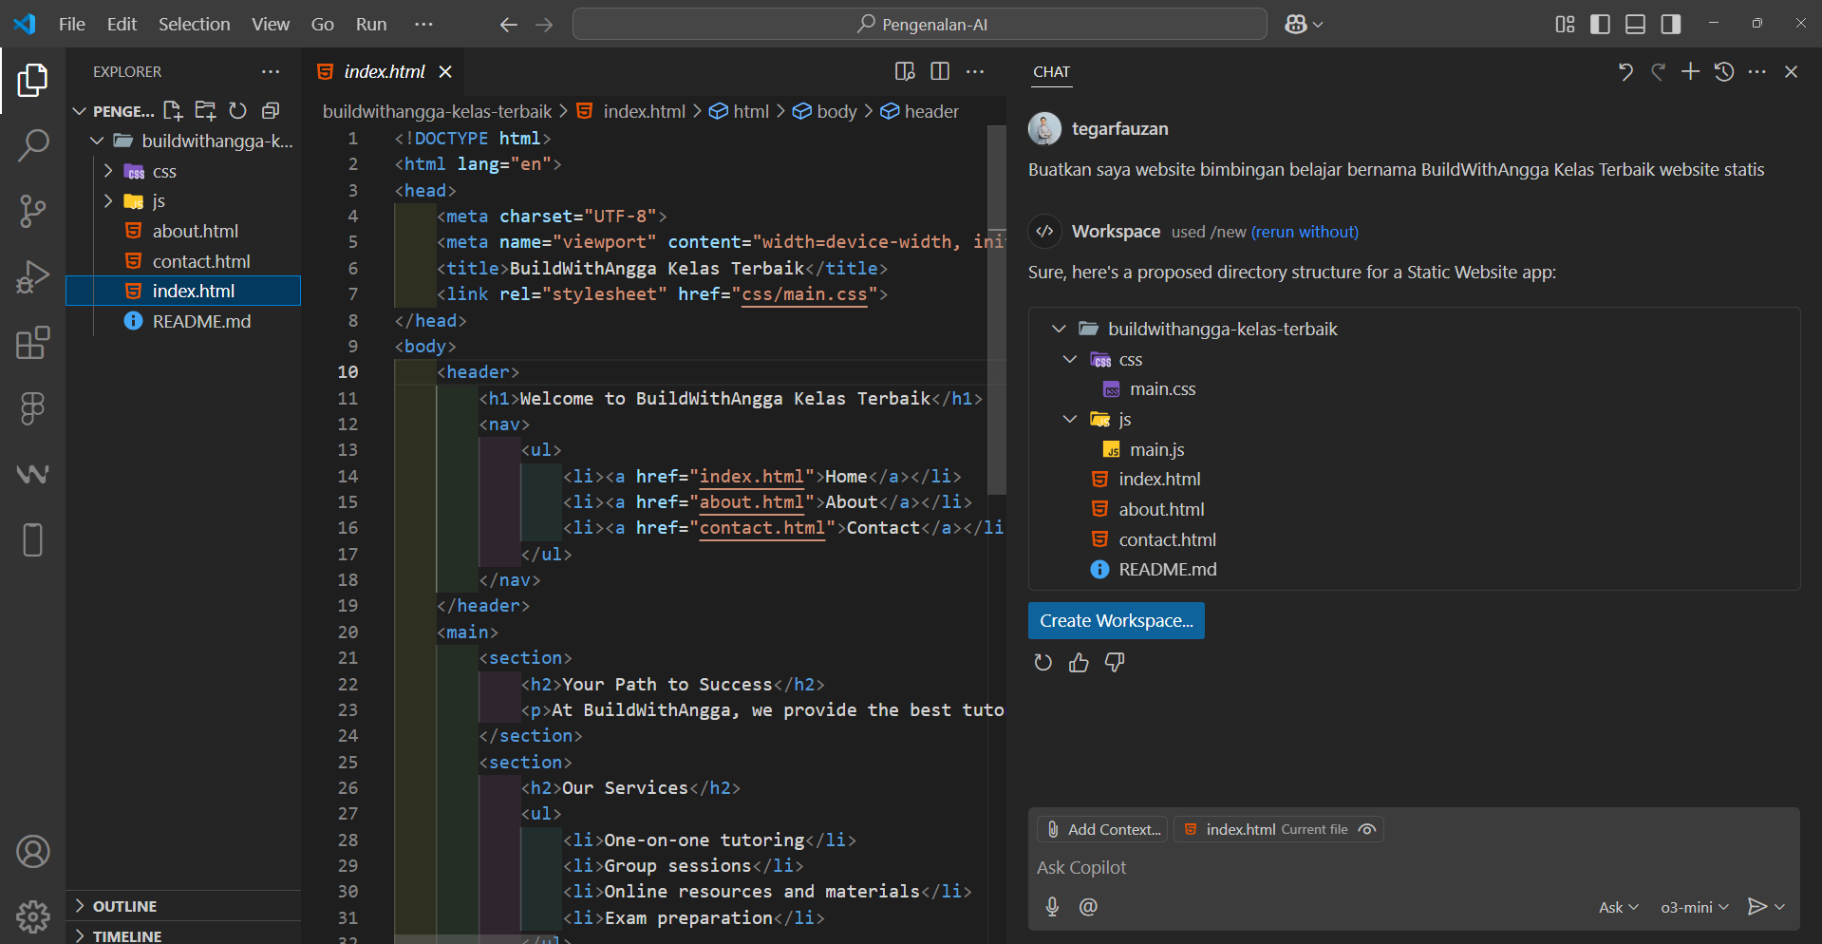Send the chat message

1757,907
